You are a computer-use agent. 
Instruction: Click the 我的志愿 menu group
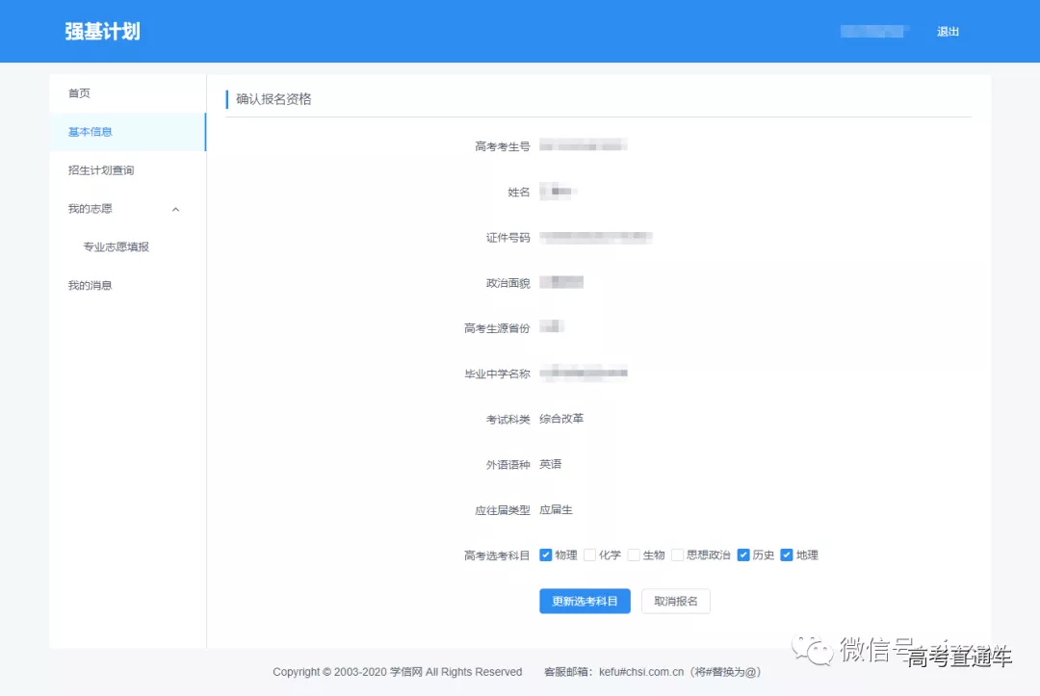(x=91, y=209)
